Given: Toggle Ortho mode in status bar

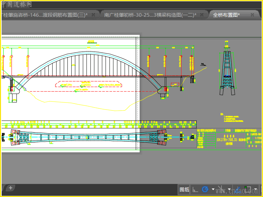Looking at the screenshot, I should pos(195,189).
